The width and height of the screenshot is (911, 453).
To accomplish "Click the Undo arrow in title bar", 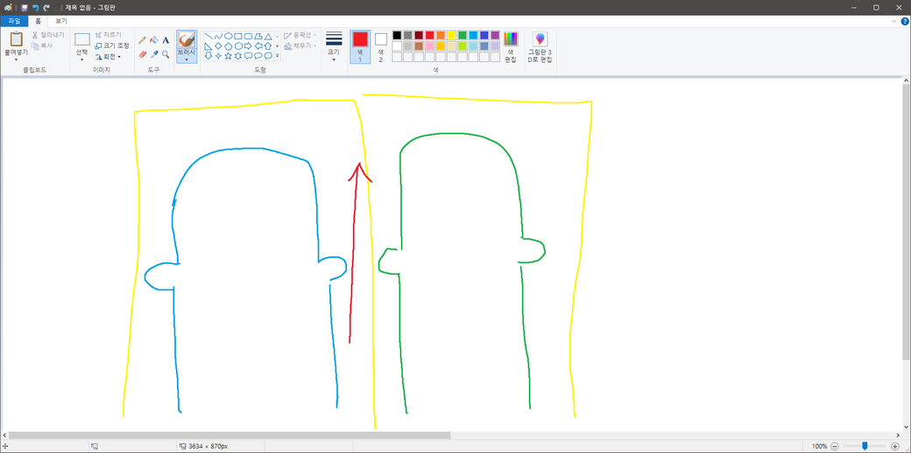I will 36,7.
